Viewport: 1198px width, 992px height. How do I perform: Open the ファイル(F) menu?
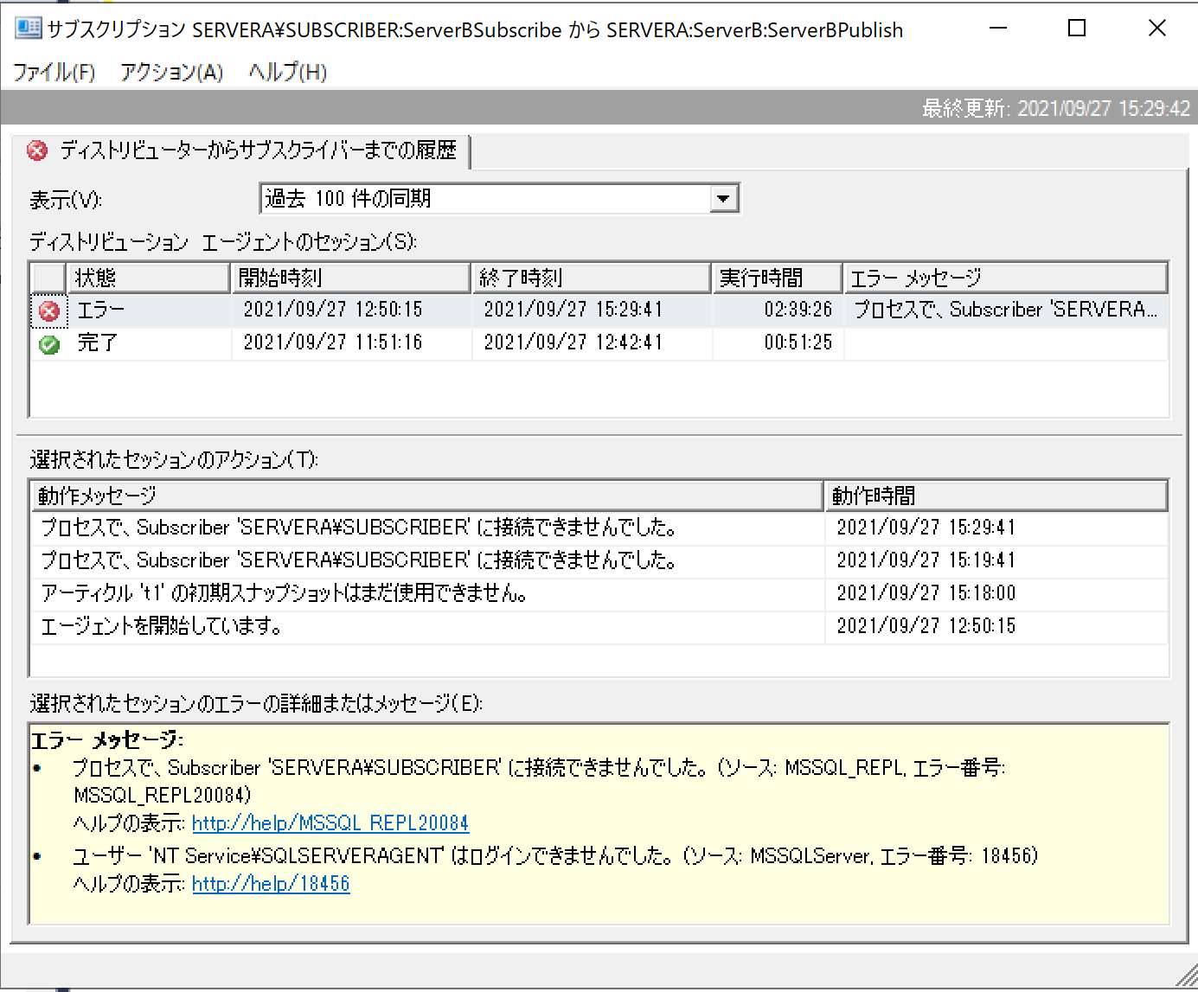tap(54, 73)
